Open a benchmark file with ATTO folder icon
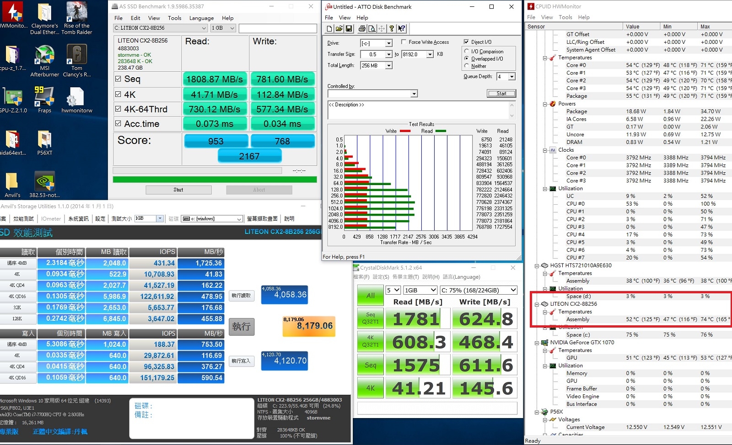Screen dimensions: 732x445 [339, 29]
